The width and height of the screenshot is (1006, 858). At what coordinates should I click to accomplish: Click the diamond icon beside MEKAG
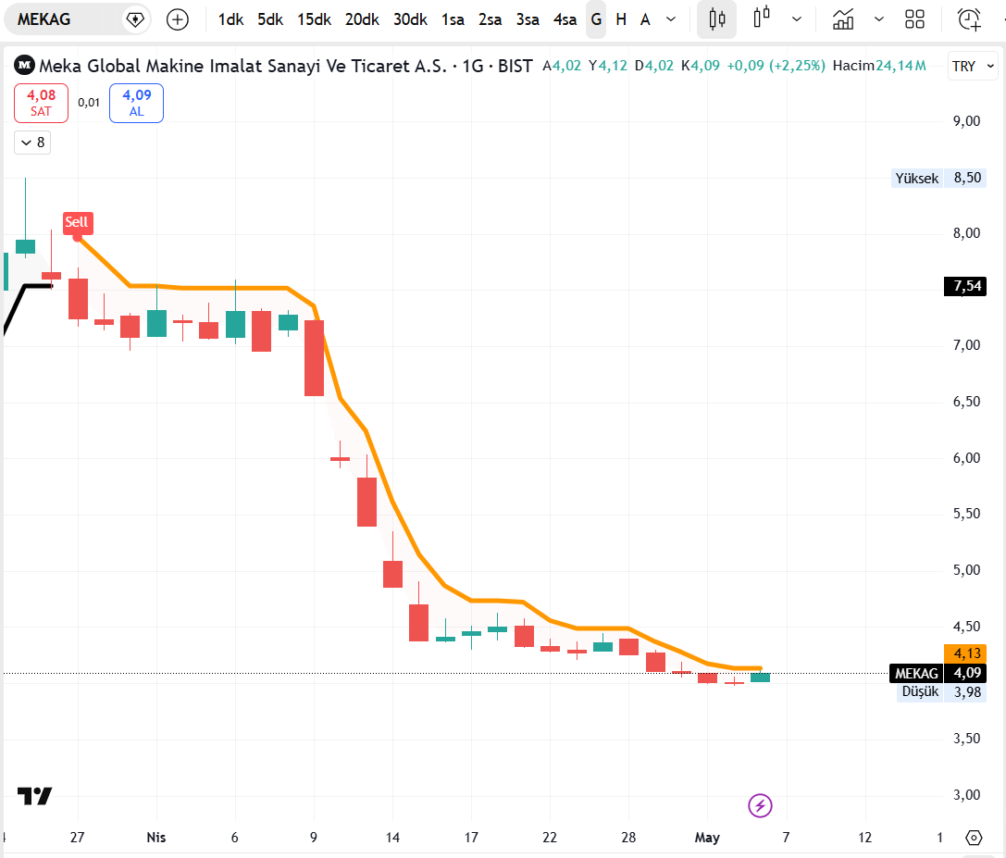(135, 19)
